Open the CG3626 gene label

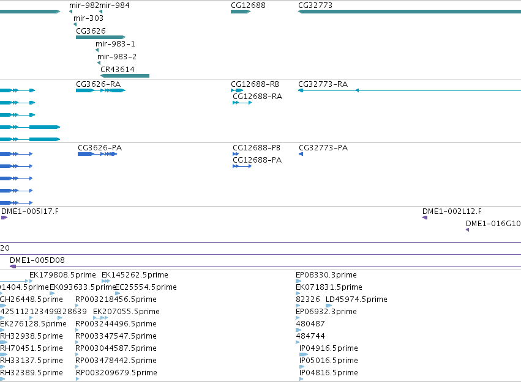(91, 31)
